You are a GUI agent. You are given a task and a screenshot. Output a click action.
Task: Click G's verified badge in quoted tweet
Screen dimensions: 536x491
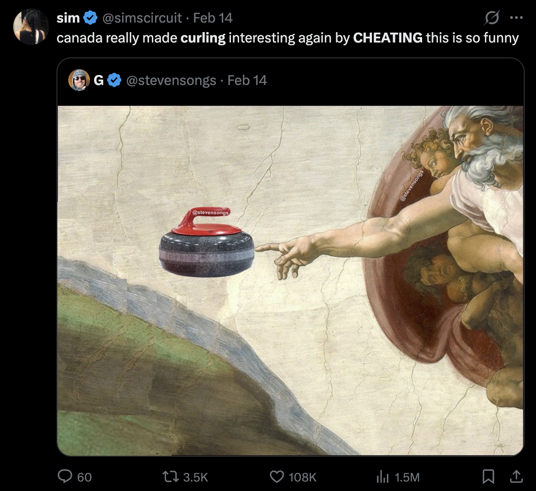(114, 80)
